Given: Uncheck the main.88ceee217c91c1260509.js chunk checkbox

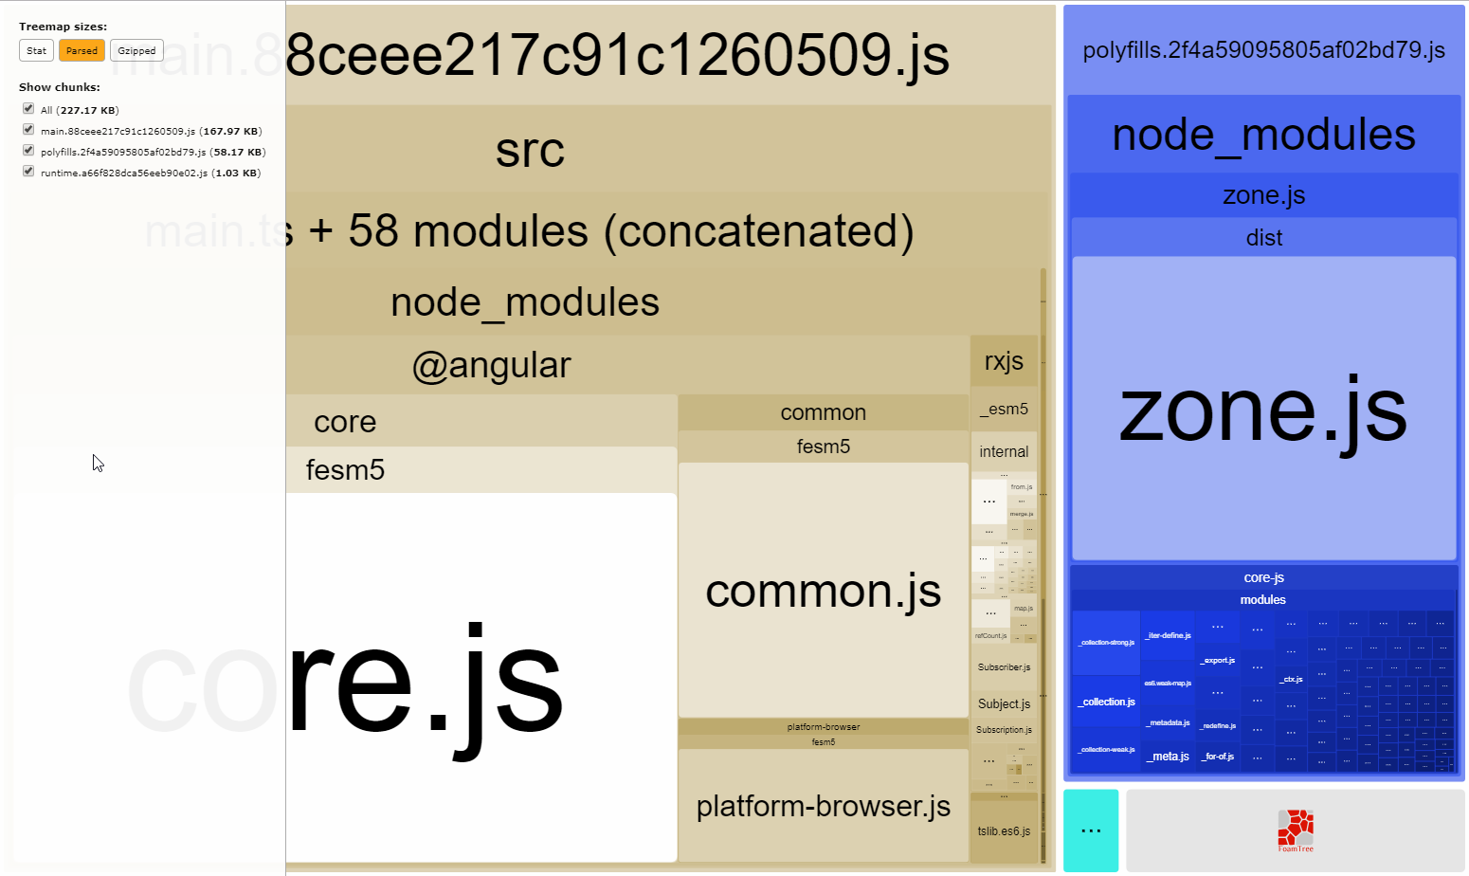Looking at the screenshot, I should coord(28,130).
